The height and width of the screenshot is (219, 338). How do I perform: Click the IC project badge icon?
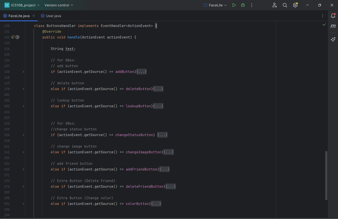tap(7, 5)
